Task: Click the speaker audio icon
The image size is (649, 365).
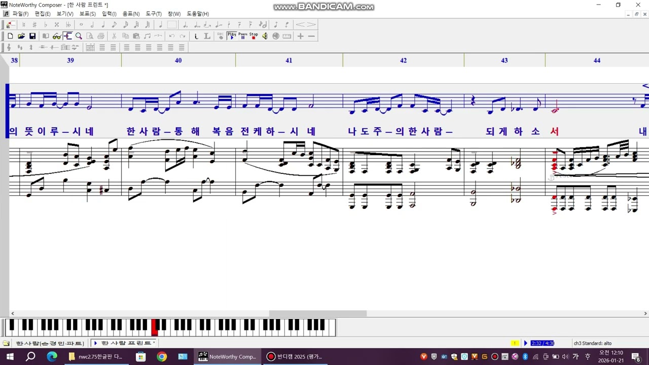Action: [x=265, y=36]
